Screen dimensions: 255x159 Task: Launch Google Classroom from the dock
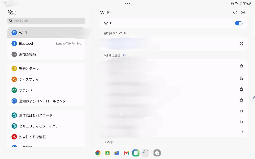coord(107,153)
